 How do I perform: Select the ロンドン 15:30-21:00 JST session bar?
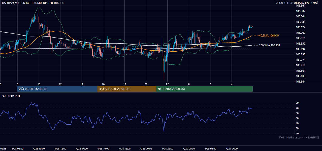(x=127, y=89)
